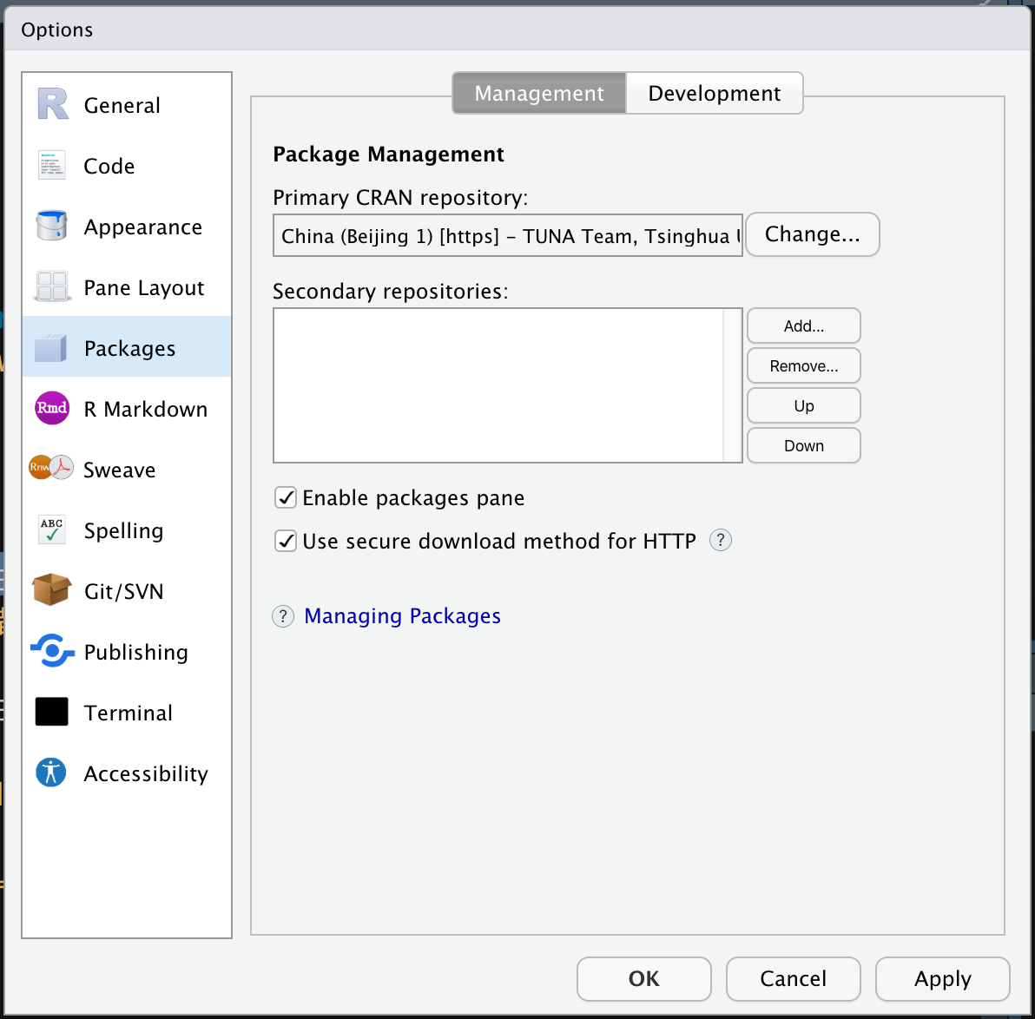Uncheck secure download method for HTTP
Viewport: 1035px width, 1019px height.
(x=286, y=541)
